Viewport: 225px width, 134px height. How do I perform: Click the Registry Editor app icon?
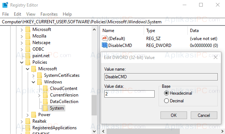click(x=5, y=5)
